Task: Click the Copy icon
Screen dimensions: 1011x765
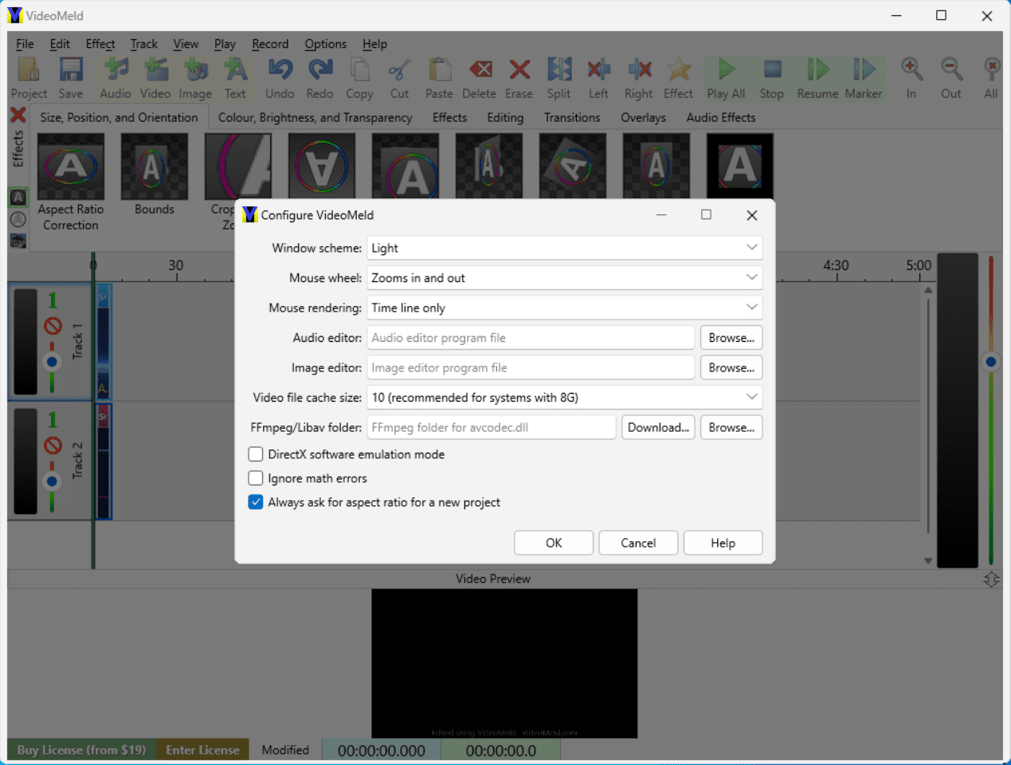Action: (x=359, y=78)
